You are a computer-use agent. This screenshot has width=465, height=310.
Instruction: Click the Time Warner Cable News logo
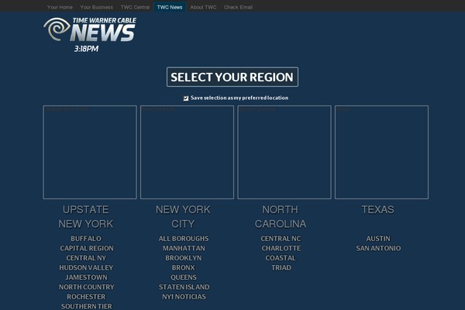tap(90, 29)
